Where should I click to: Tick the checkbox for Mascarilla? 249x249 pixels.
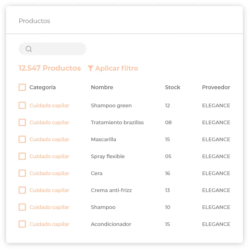[22, 140]
